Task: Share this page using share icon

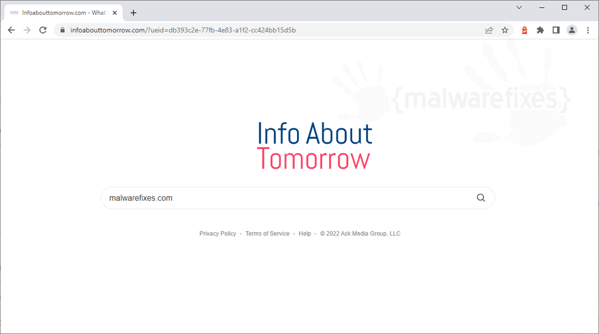Action: point(489,30)
